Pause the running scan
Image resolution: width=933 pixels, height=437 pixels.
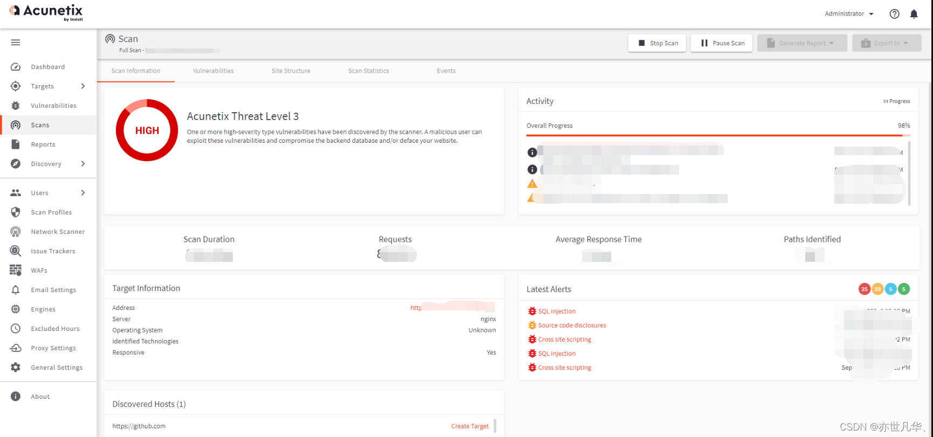tap(722, 43)
